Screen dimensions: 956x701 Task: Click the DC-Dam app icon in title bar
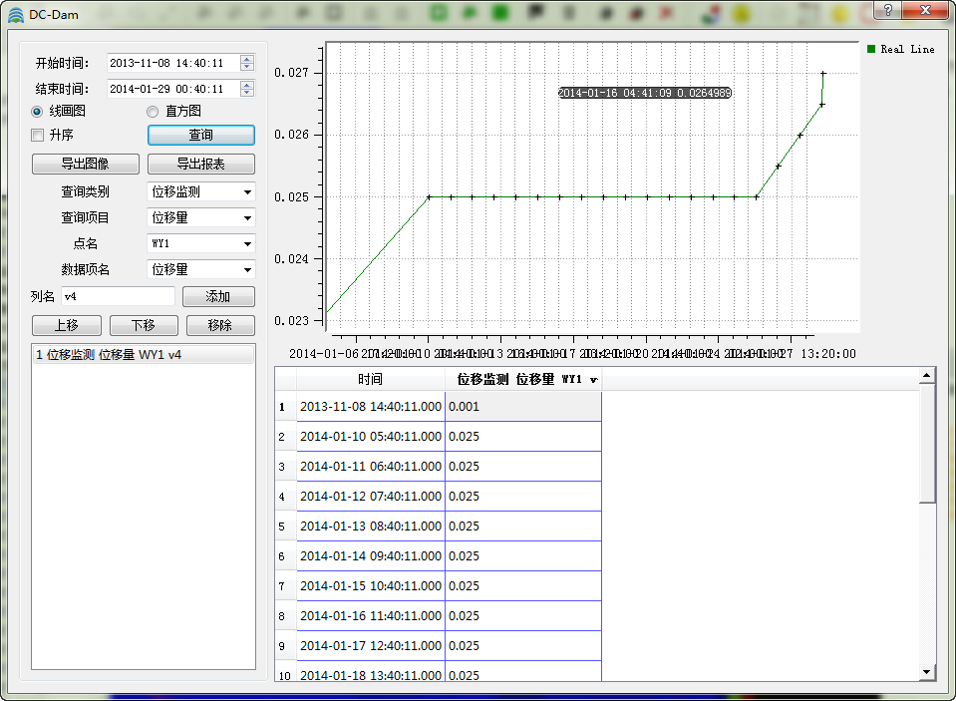[x=15, y=14]
